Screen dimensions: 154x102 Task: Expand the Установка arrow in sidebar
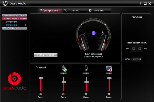pyautogui.click(x=25, y=25)
